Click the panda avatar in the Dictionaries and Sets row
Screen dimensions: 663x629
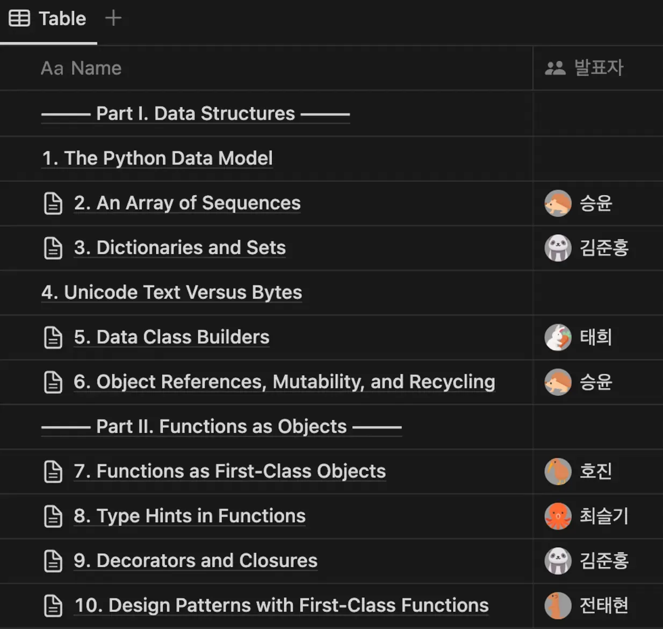[x=558, y=248]
